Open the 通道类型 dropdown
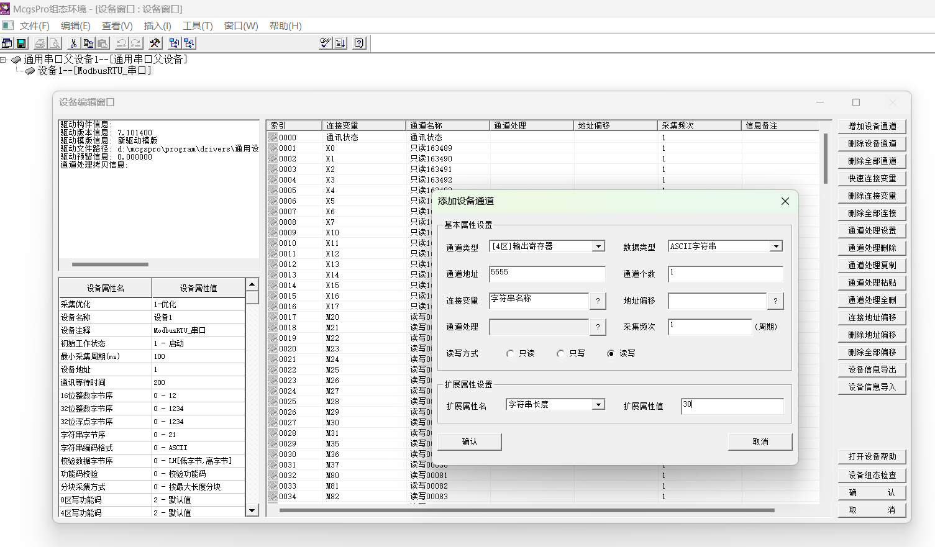 598,246
